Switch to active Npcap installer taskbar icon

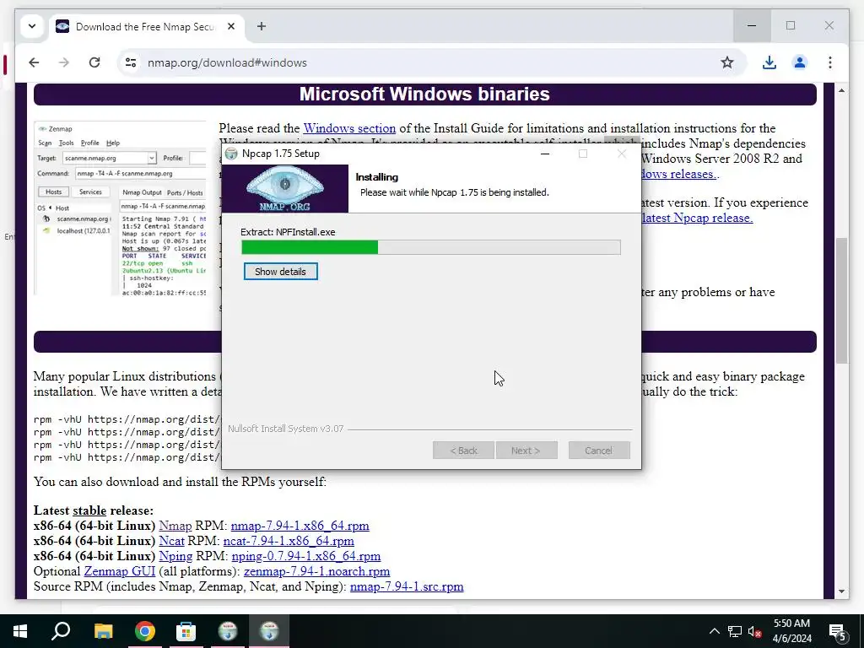(x=269, y=631)
